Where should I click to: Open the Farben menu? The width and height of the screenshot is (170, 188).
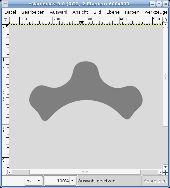click(132, 12)
